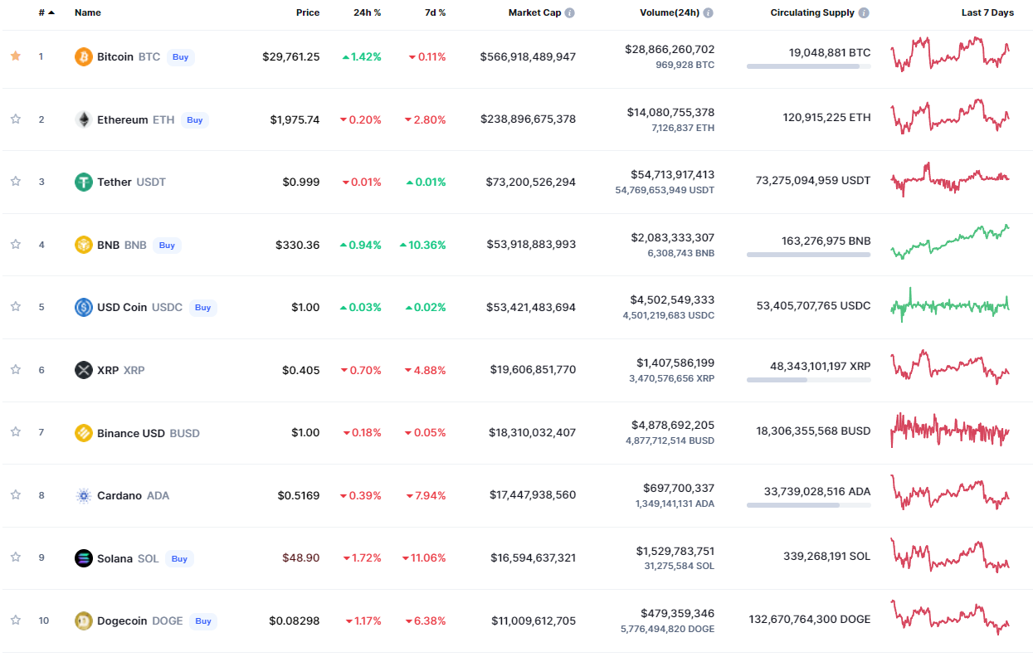Click the BNB coin logo icon

coord(83,245)
